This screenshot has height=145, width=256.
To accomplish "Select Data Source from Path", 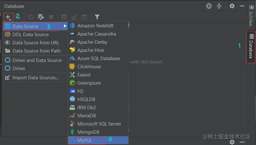I will 35,51.
